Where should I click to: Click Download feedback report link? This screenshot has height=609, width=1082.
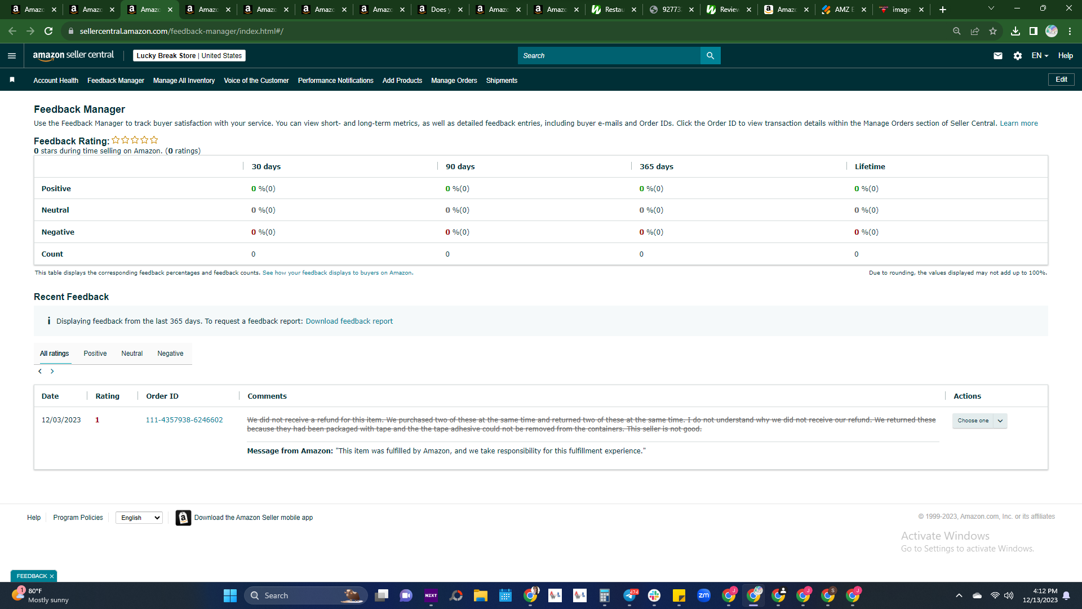349,321
